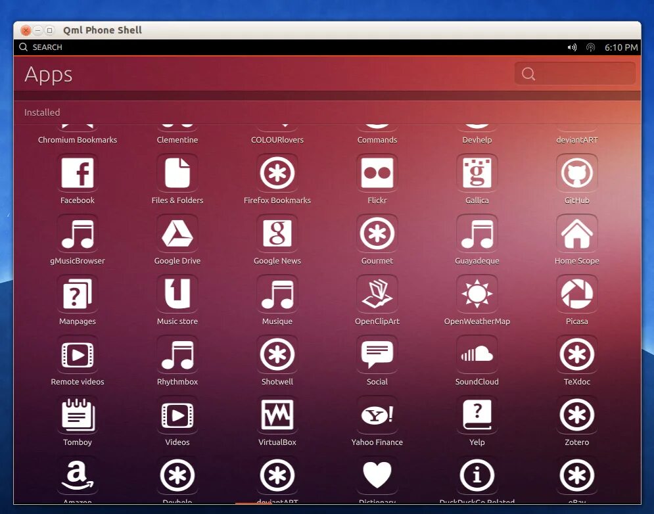Open the SoundCloud app icon
654x514 pixels.
point(477,354)
